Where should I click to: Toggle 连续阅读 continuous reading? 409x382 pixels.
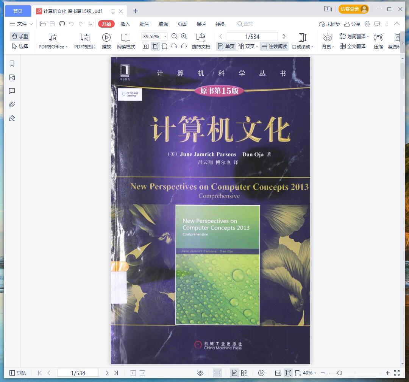click(274, 47)
